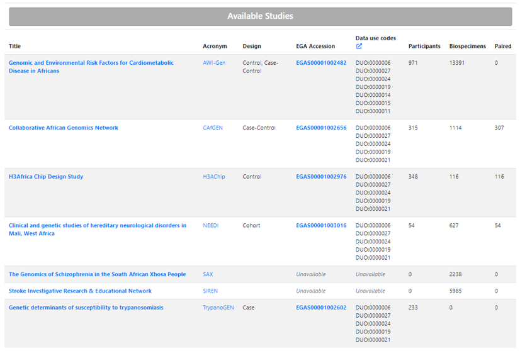Open Collaborative African Genomics Network study

pos(64,128)
